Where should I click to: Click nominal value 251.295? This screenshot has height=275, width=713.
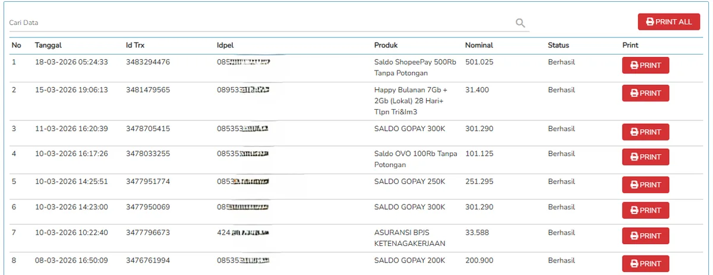(x=479, y=181)
